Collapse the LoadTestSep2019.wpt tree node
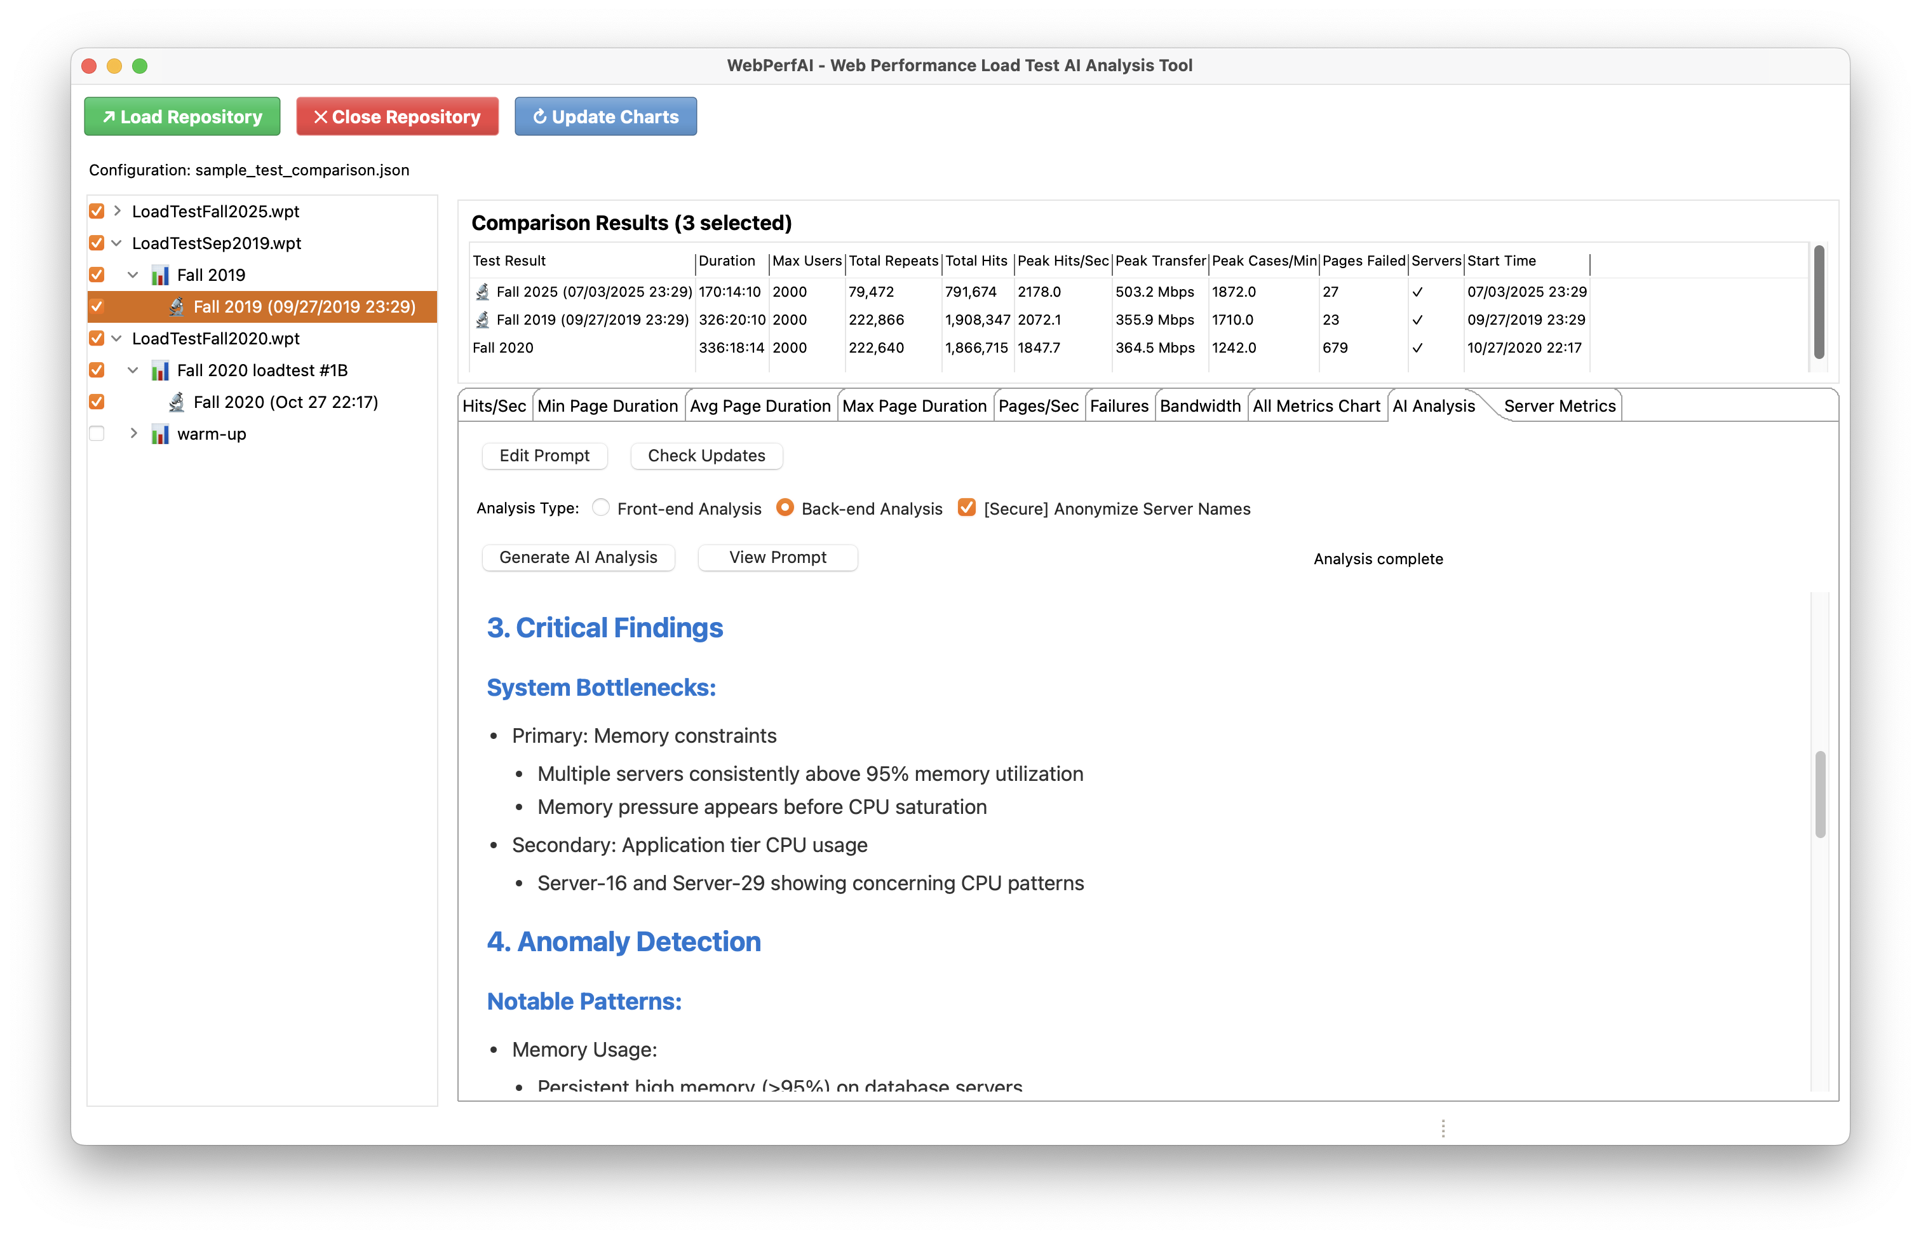Image resolution: width=1921 pixels, height=1239 pixels. click(117, 243)
